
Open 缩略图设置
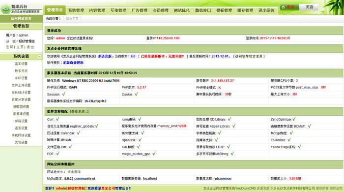(21, 106)
